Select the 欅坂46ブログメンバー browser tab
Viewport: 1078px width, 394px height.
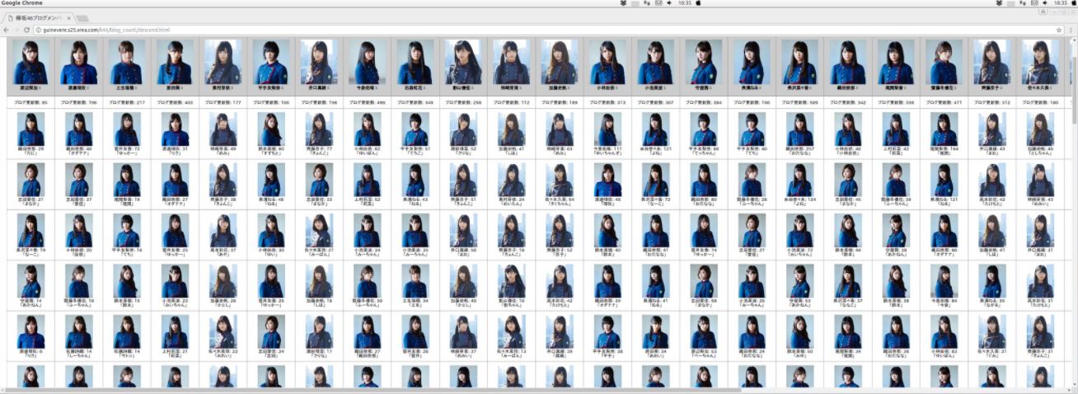(x=37, y=16)
